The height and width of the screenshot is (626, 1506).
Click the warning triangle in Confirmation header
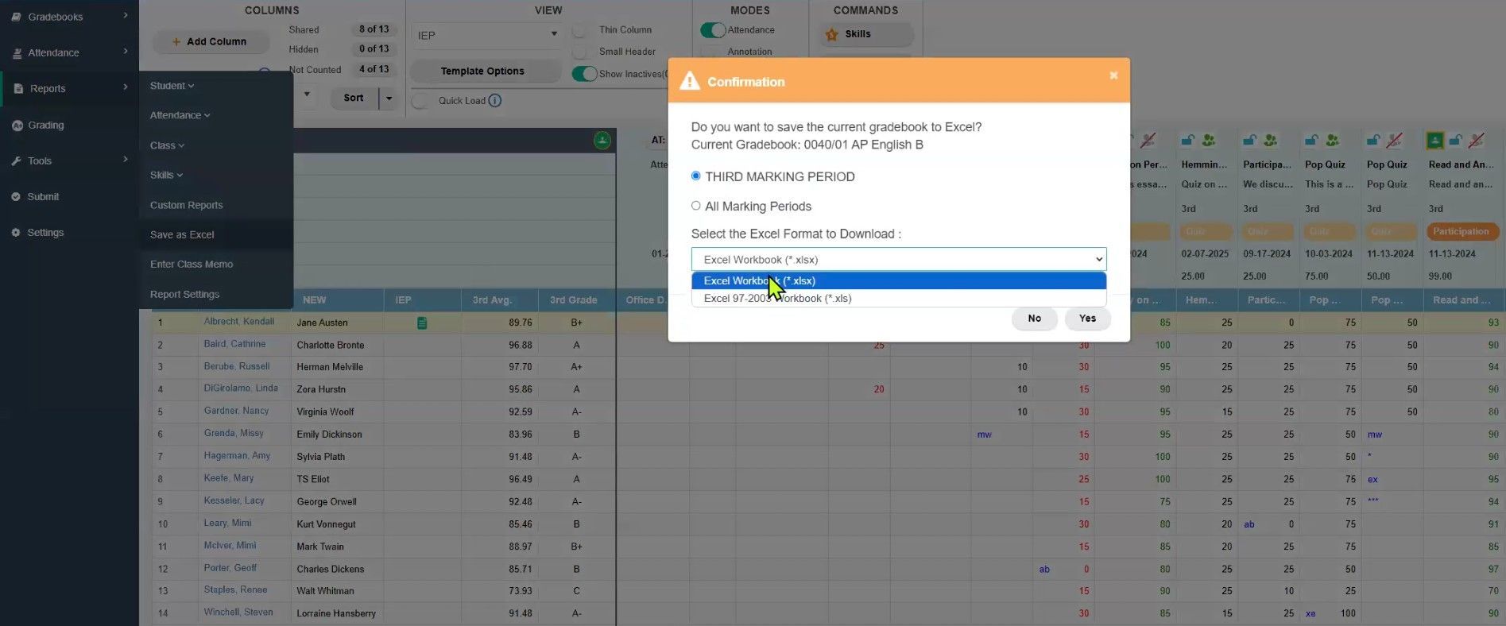[x=690, y=81]
